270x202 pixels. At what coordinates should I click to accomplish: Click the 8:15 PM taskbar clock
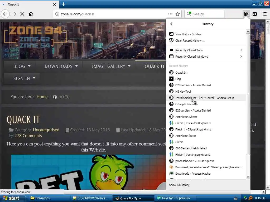(260, 198)
